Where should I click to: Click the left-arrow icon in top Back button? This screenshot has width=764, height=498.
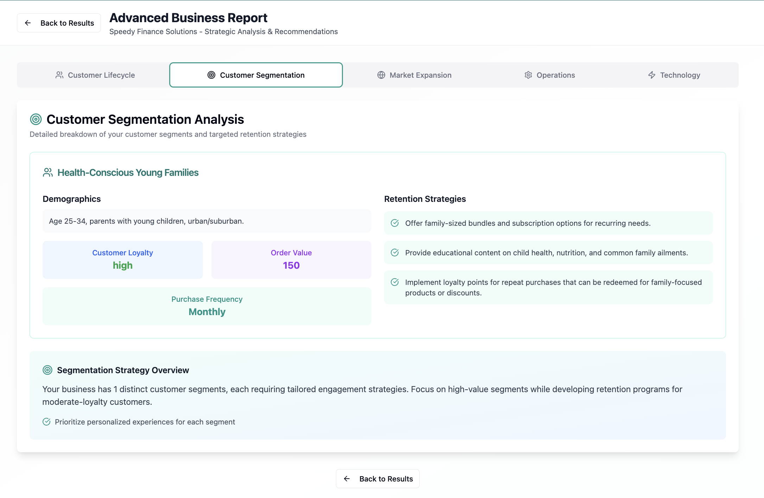[28, 23]
